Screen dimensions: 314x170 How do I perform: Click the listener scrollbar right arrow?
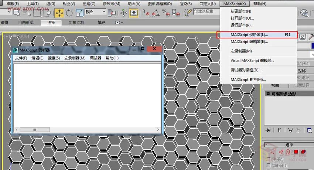158,130
